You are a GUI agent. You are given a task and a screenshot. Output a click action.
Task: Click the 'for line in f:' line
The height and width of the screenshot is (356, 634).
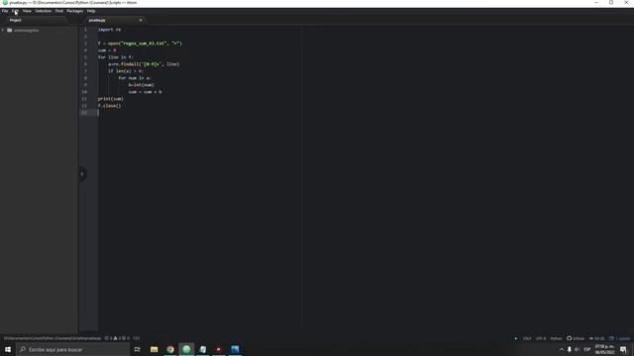115,57
